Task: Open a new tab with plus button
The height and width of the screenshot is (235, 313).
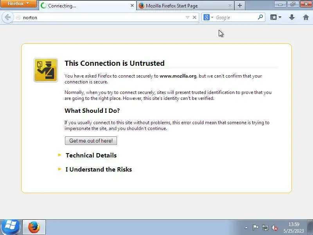Action: click(240, 5)
